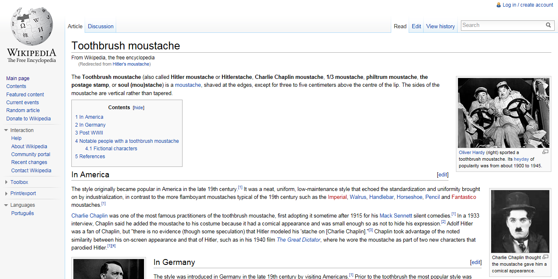Open Community portal link
The width and height of the screenshot is (558, 279).
(x=31, y=154)
